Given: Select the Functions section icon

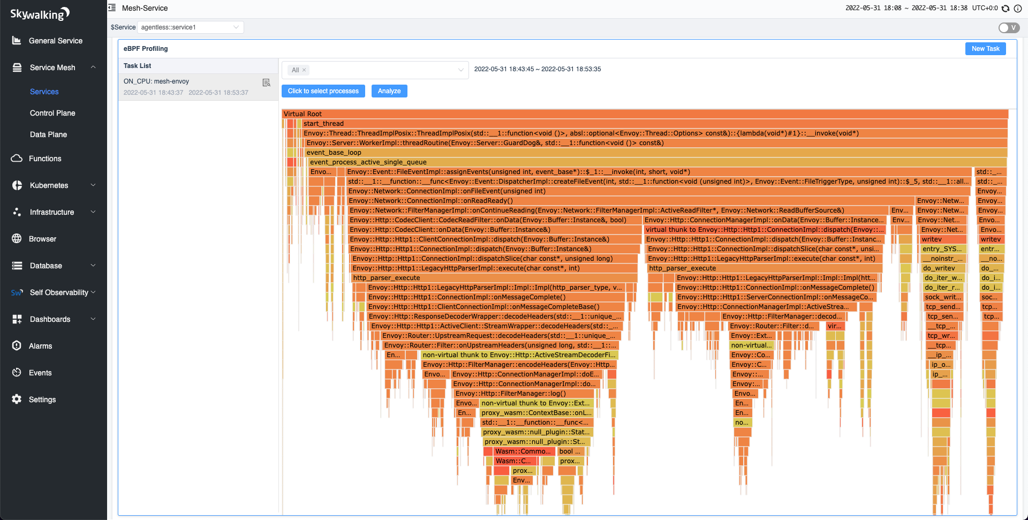Looking at the screenshot, I should pyautogui.click(x=16, y=158).
